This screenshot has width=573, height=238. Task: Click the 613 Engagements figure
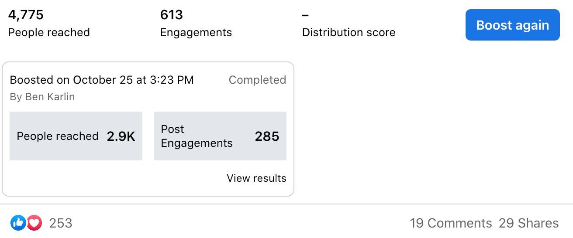[x=172, y=15]
